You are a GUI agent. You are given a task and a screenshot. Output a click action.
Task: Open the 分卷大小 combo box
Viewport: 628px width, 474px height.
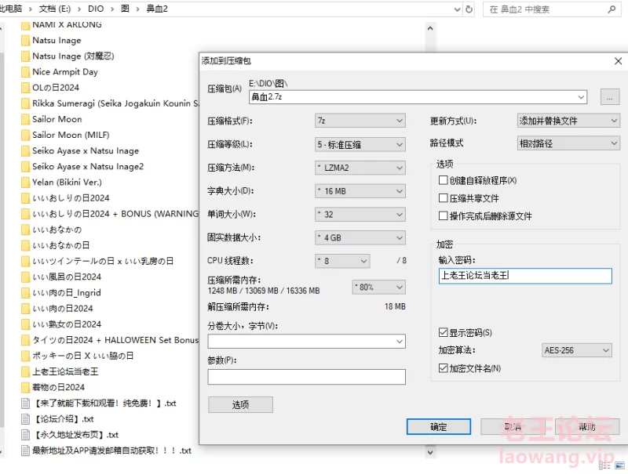[x=306, y=342]
